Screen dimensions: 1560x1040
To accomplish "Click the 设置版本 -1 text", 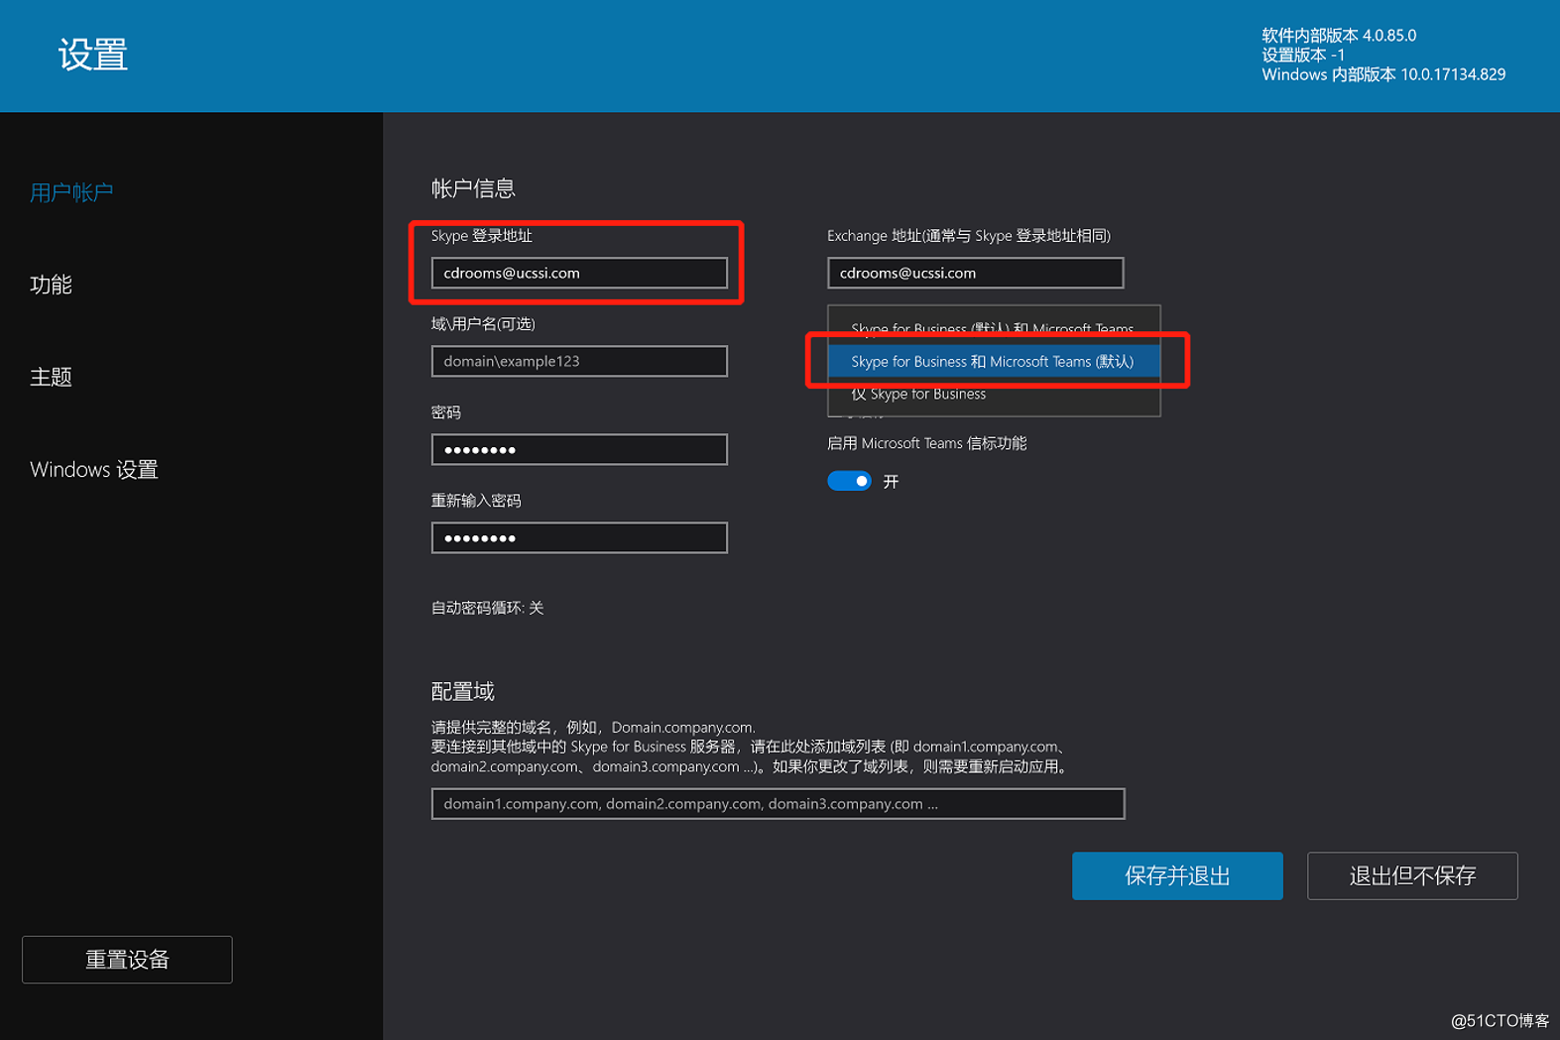I will pyautogui.click(x=1303, y=55).
